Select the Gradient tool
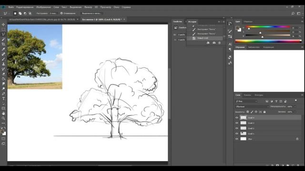Screen dimensions: 305x171 coord(3,79)
